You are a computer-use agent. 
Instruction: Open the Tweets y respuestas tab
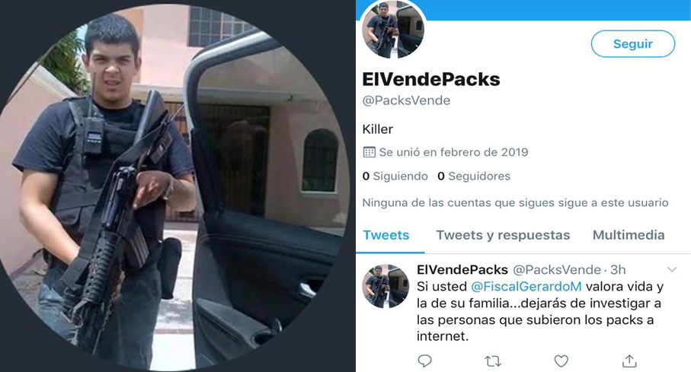point(503,235)
